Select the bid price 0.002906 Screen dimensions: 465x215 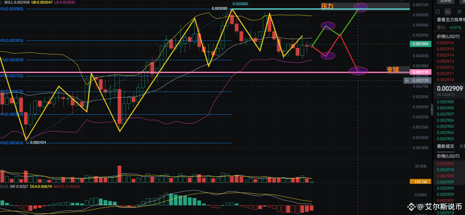point(445,120)
